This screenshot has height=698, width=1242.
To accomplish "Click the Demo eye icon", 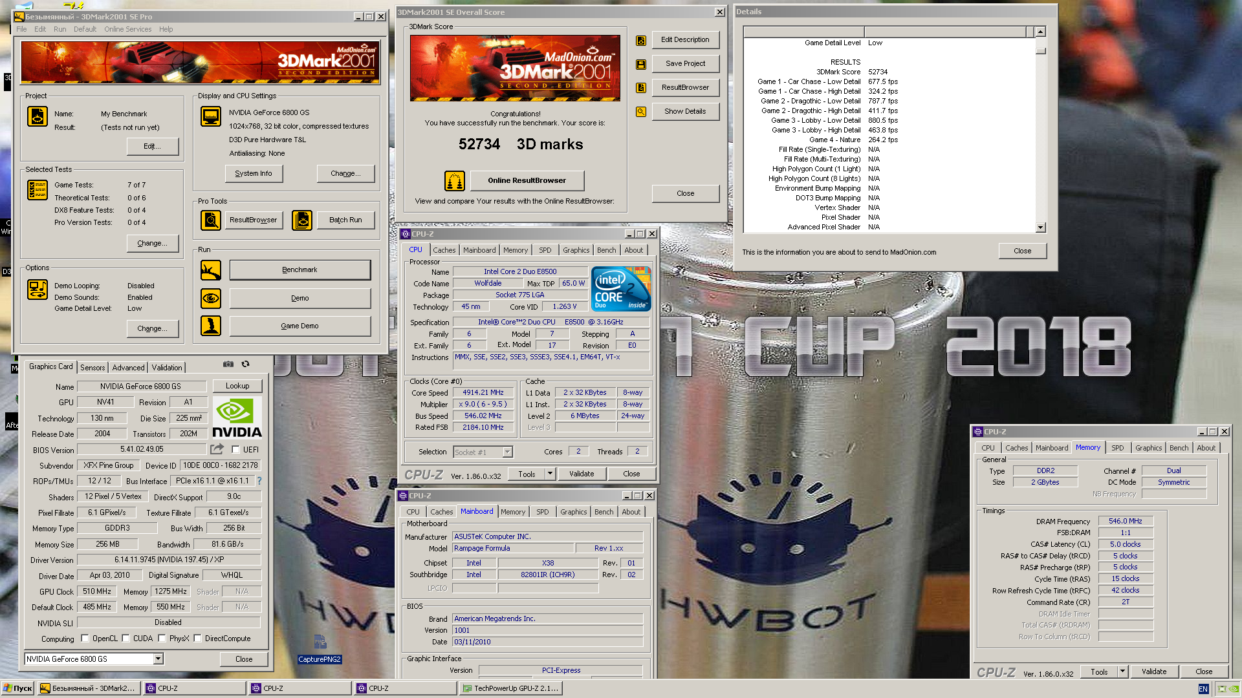I will coord(211,299).
